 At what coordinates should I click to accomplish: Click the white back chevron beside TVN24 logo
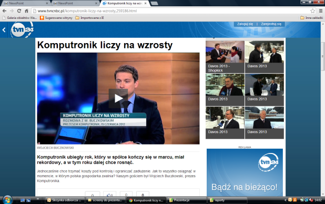[4, 30]
